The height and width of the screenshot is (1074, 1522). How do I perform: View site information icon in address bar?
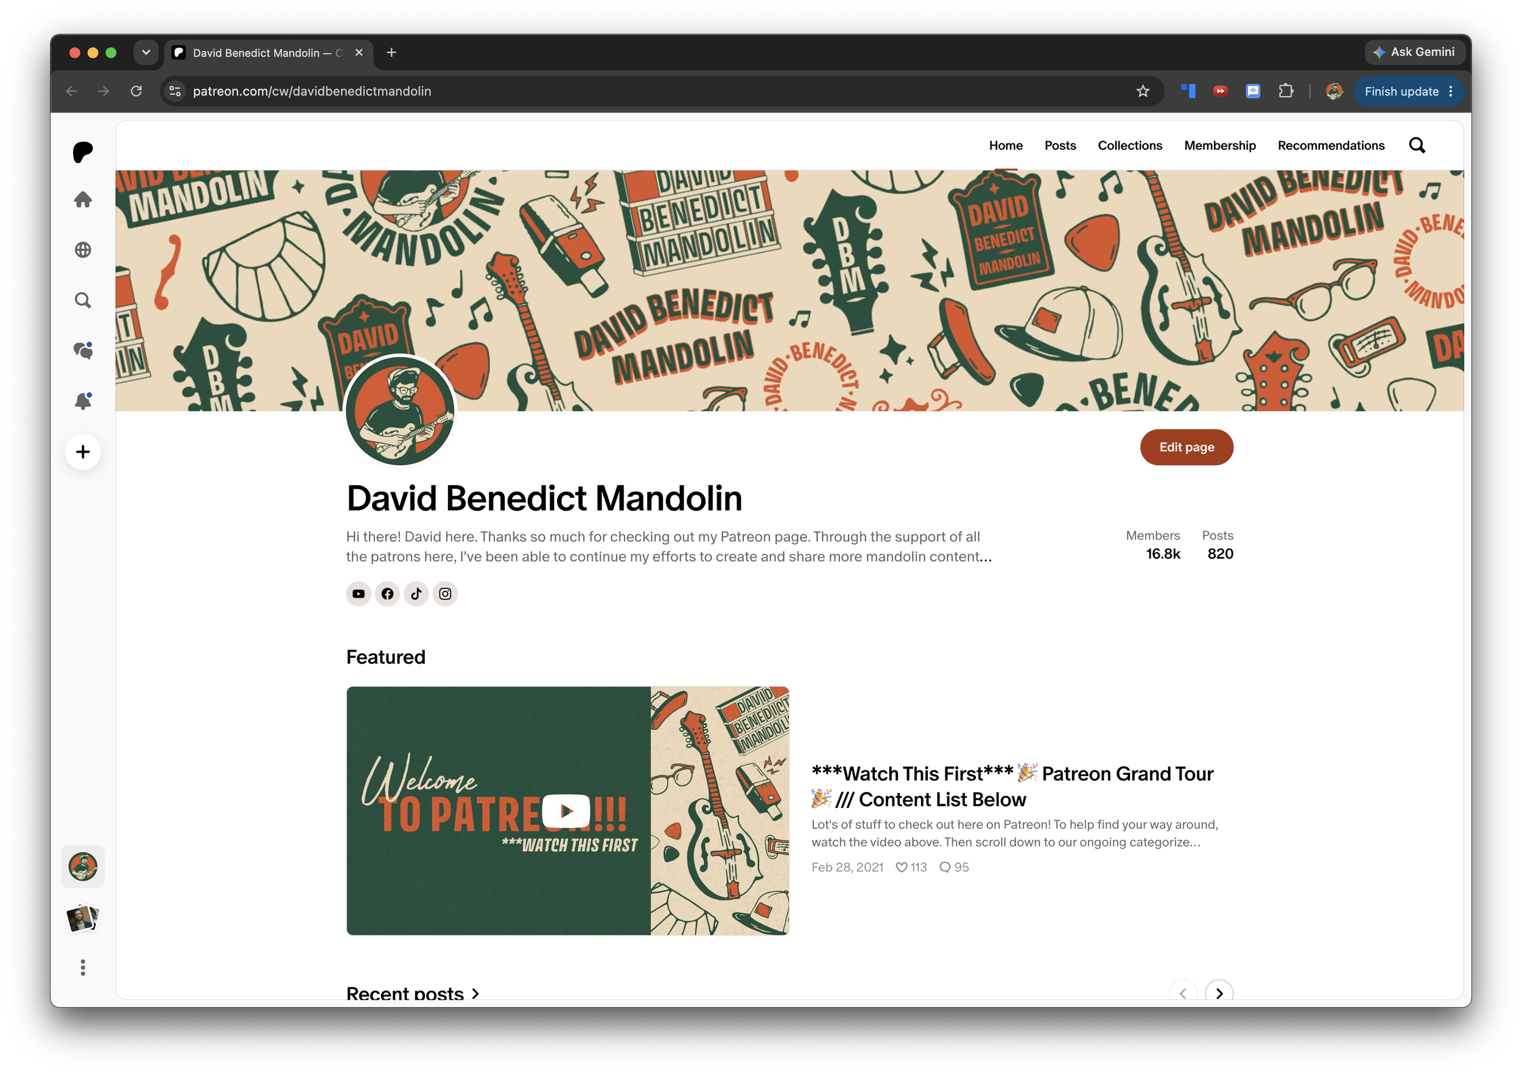(175, 91)
